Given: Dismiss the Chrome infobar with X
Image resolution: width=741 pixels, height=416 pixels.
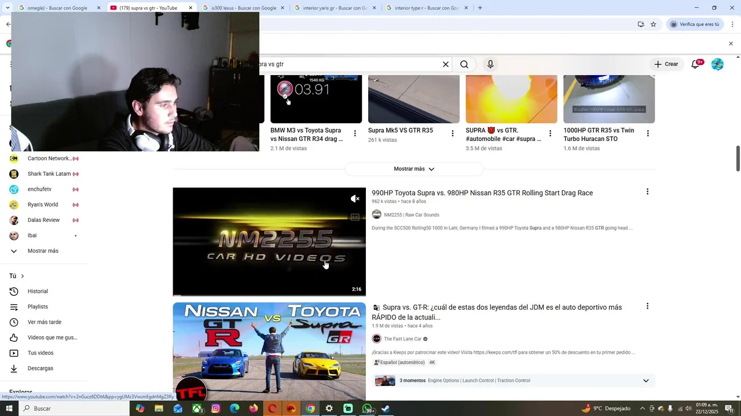Looking at the screenshot, I should point(731,43).
